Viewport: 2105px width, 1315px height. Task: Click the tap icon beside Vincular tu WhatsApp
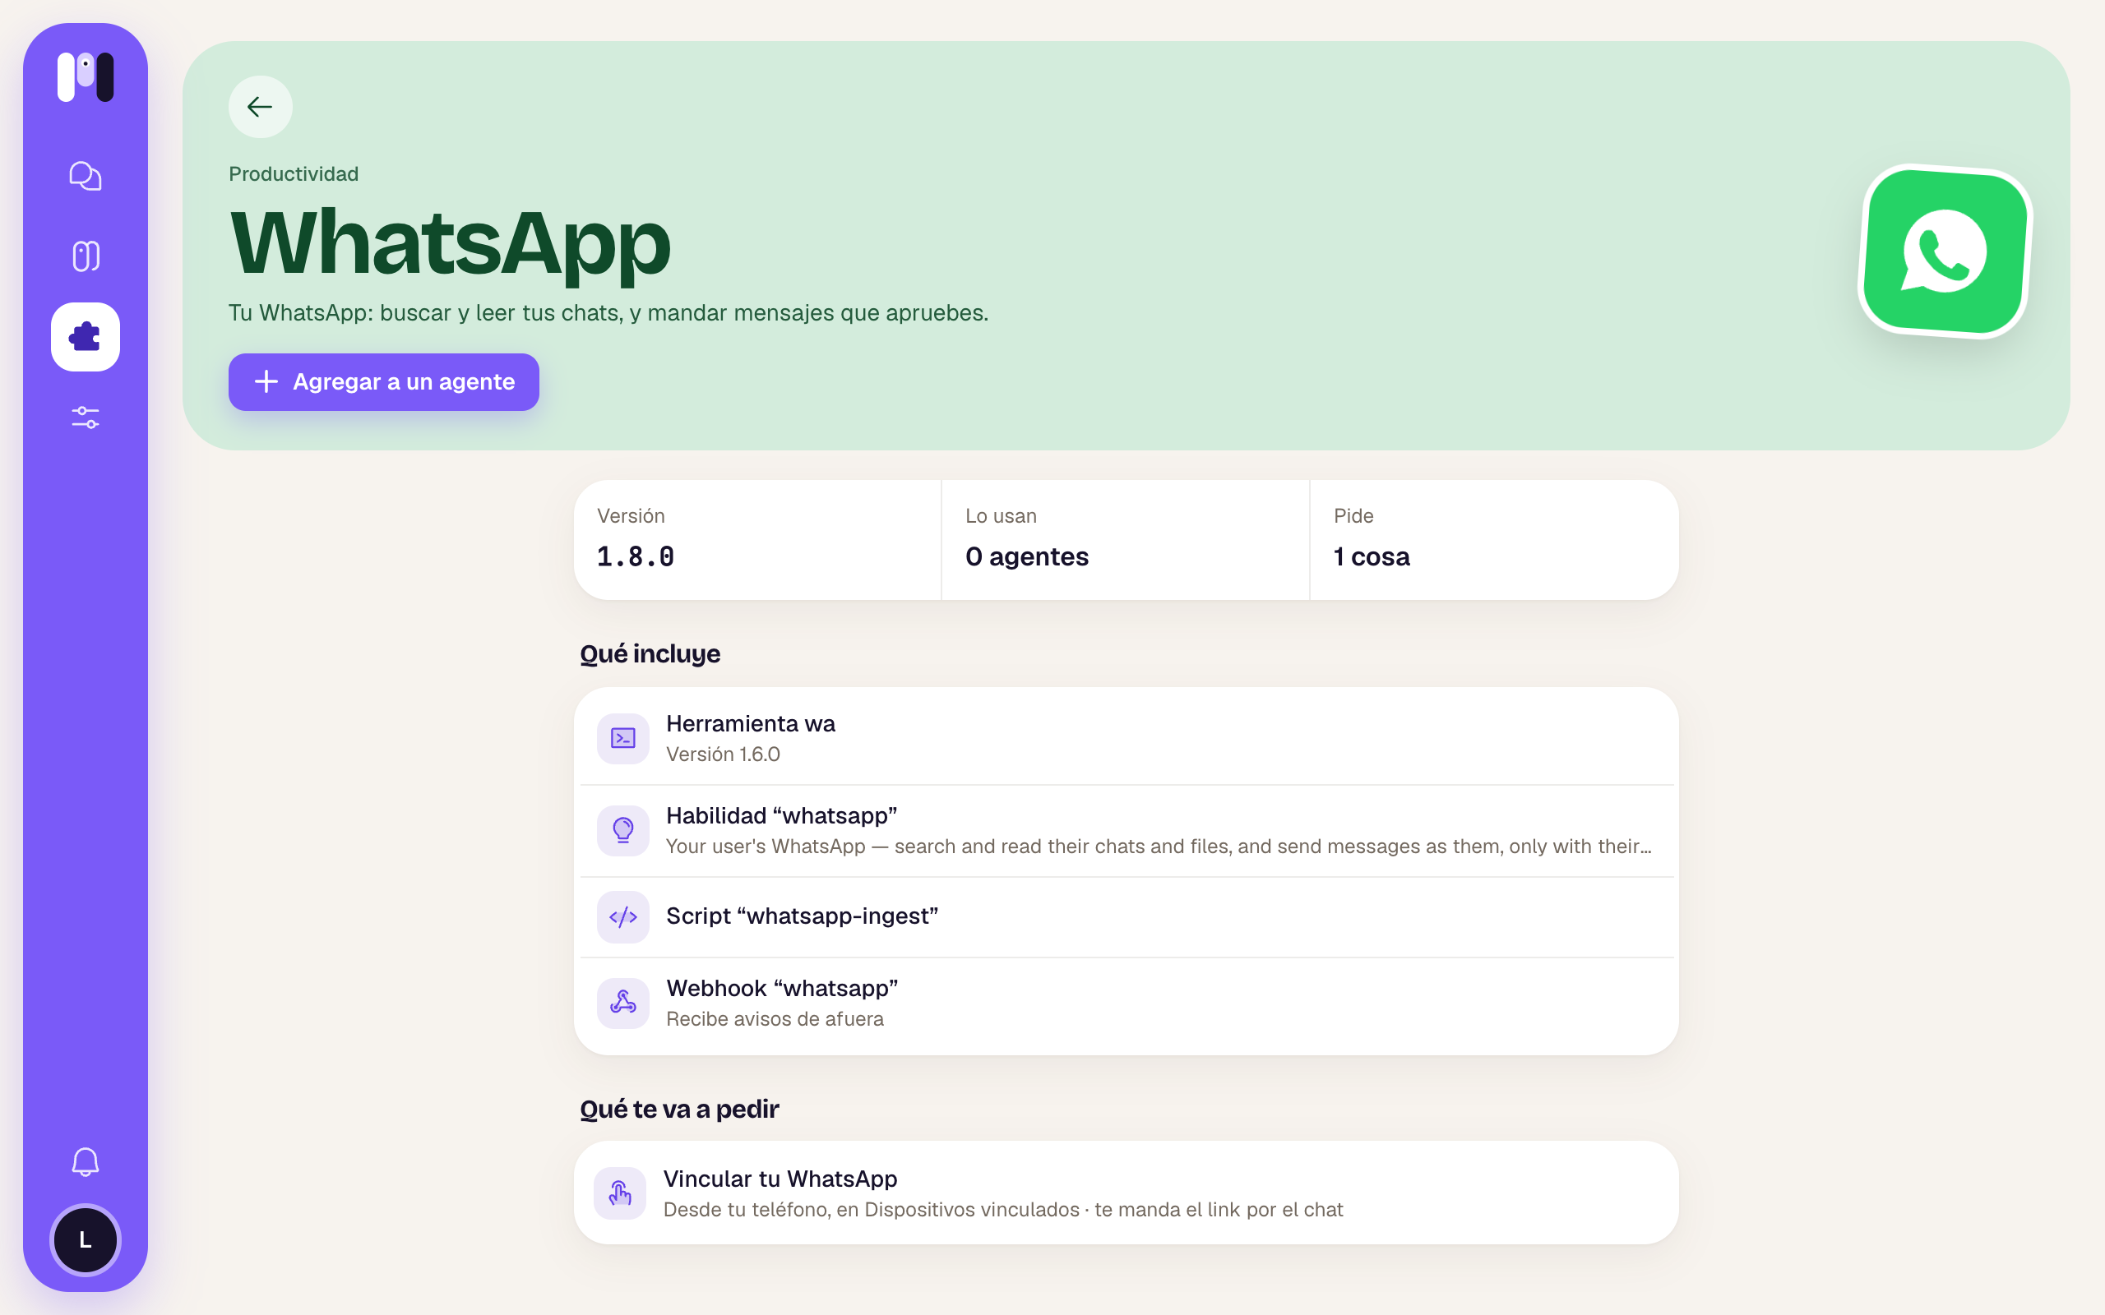click(619, 1193)
